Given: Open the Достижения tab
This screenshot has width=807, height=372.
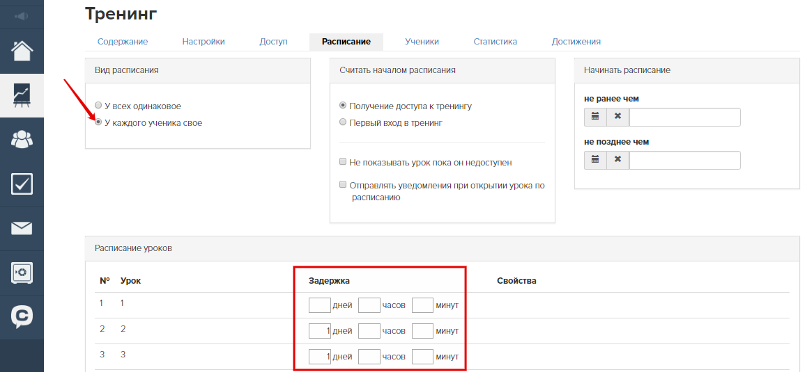Looking at the screenshot, I should [576, 42].
